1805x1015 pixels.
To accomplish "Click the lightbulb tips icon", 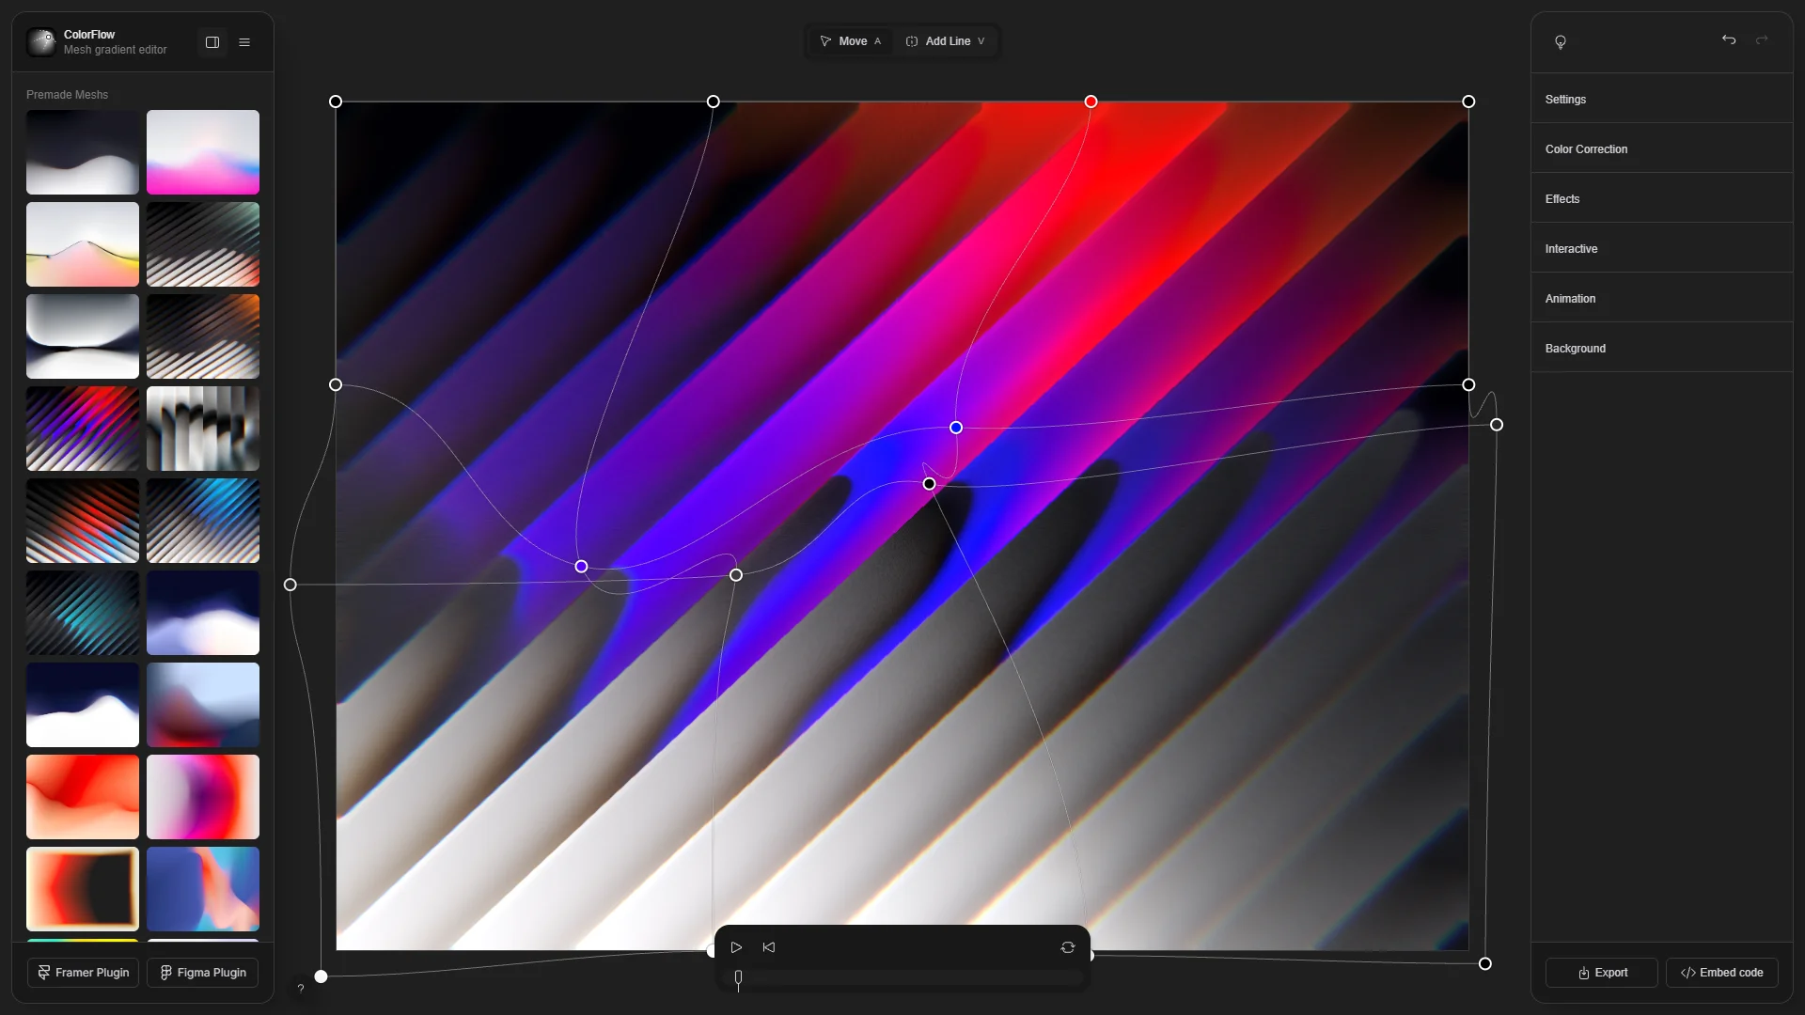I will (x=1561, y=42).
